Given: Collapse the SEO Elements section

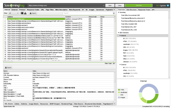Looking at the screenshot, I should (x=119, y=33).
